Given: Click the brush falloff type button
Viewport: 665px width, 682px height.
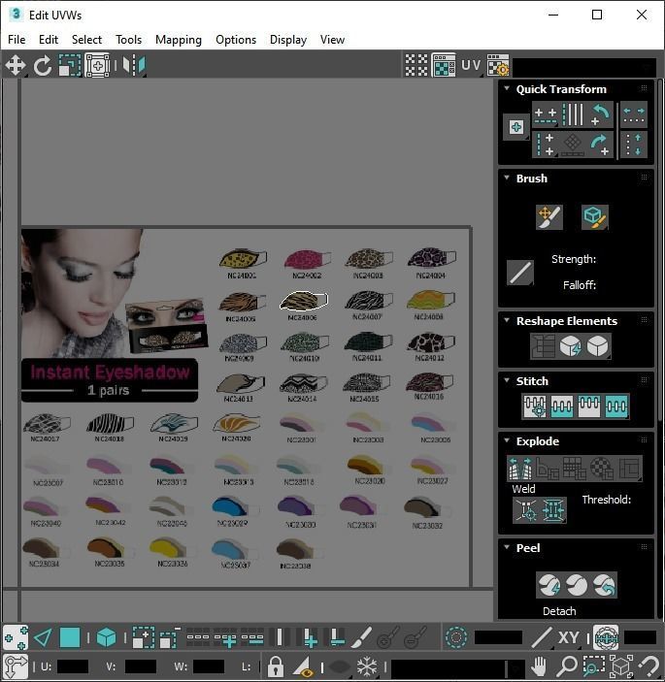Looking at the screenshot, I should click(520, 273).
